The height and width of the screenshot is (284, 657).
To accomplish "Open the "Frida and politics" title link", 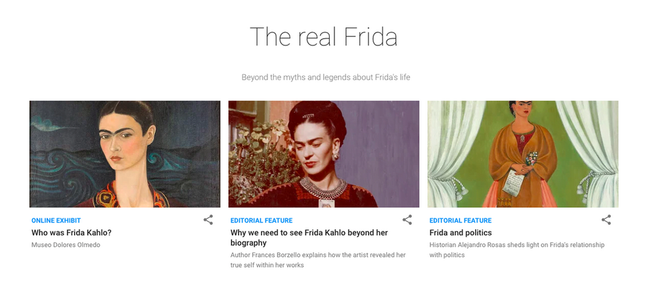I will pyautogui.click(x=461, y=233).
